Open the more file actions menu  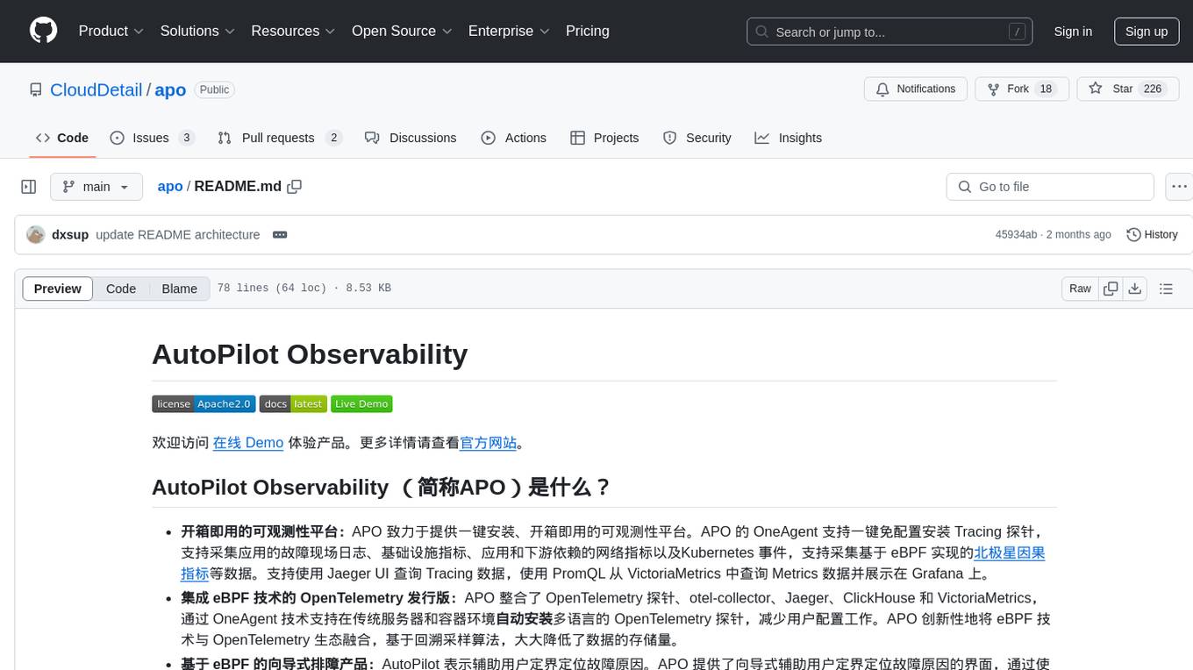pos(1179,187)
